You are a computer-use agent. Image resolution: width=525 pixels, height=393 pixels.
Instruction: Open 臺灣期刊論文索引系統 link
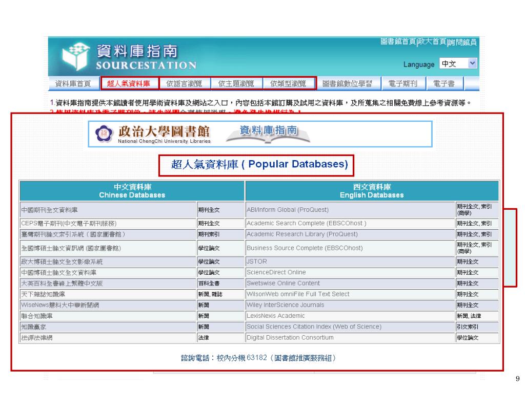point(73,234)
